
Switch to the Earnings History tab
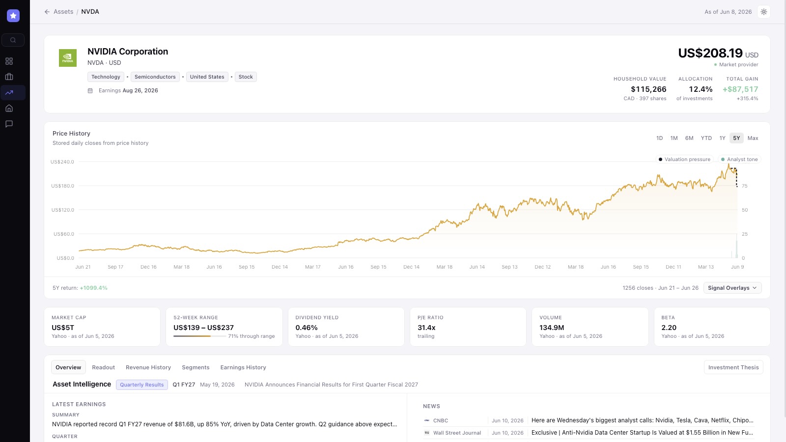pos(243,368)
